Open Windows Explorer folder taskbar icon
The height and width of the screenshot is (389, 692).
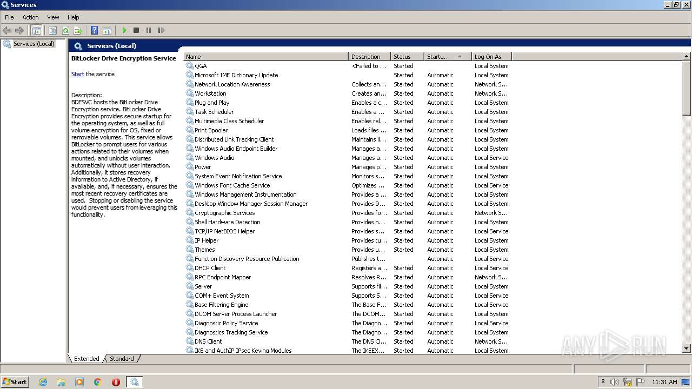61,382
